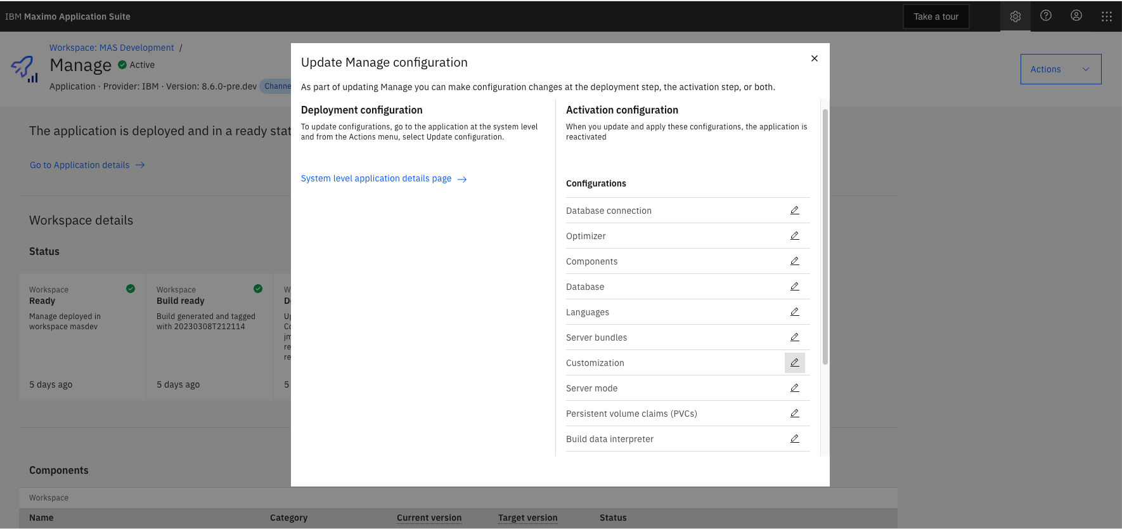Select the Server mode row label
Image resolution: width=1122 pixels, height=529 pixels.
point(591,388)
